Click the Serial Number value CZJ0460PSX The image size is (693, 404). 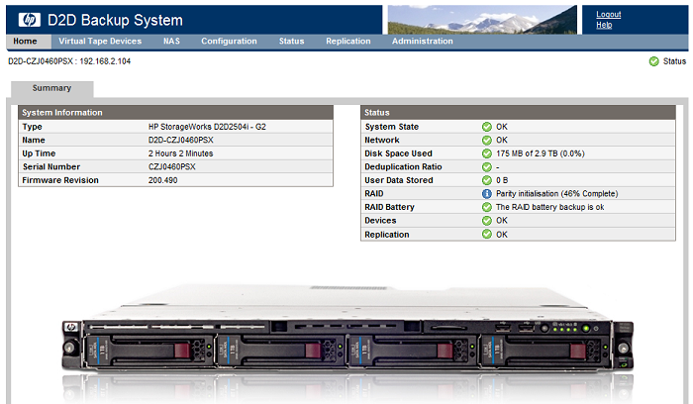[x=171, y=167]
